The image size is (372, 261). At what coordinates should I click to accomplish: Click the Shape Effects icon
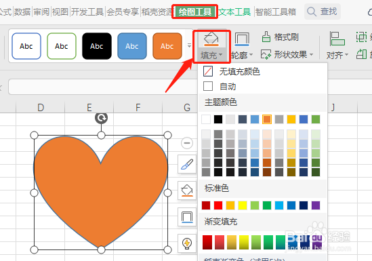[266, 54]
